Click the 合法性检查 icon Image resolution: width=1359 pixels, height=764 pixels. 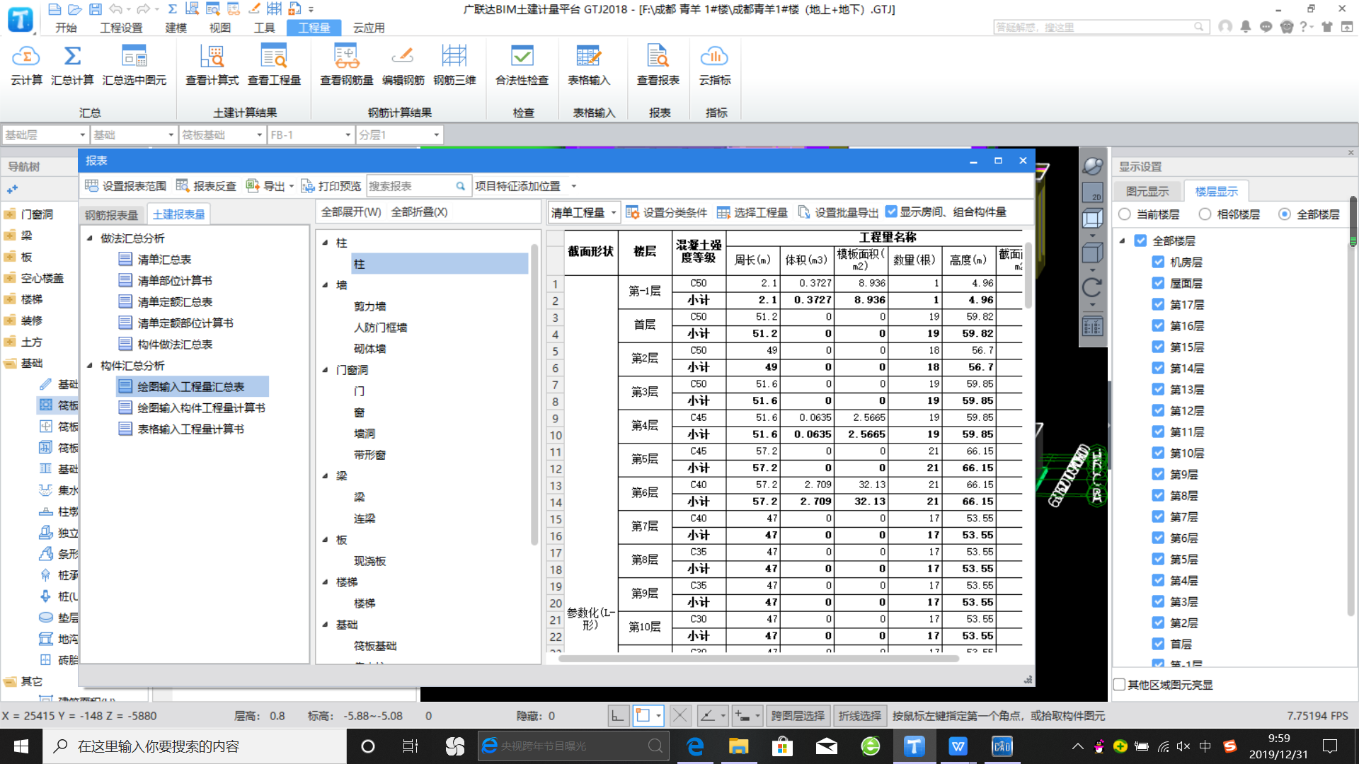522,57
